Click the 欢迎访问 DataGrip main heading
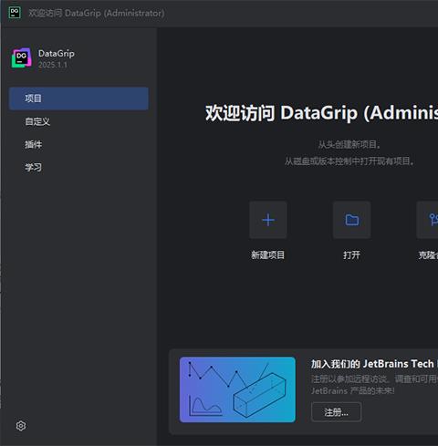Viewport: 438px width, 446px height. click(321, 113)
